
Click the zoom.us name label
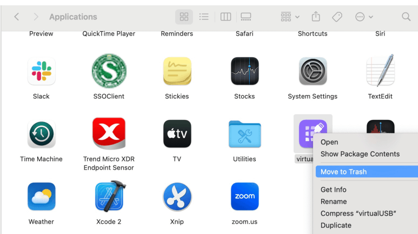pos(244,222)
